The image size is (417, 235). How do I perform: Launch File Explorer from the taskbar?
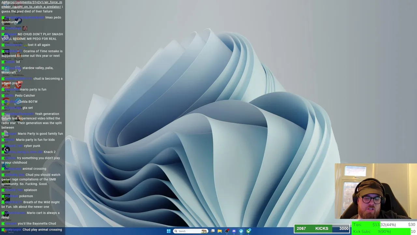(x=220, y=231)
